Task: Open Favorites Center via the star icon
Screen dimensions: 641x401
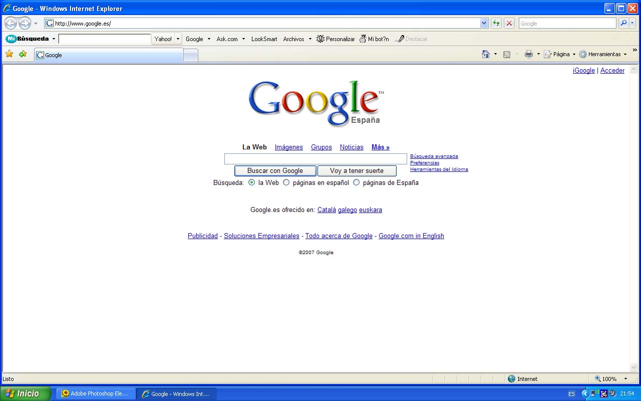Action: pyautogui.click(x=9, y=54)
